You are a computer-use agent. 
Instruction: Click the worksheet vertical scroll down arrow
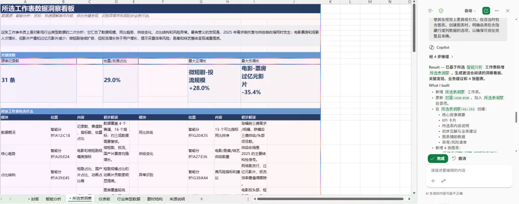tap(414, 192)
